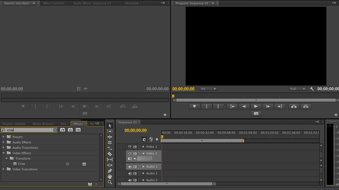
Task: Toggle sync lock for Audio 1
Action: point(135,167)
